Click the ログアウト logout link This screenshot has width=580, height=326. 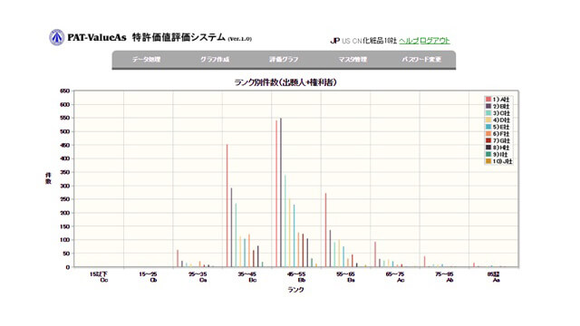pos(435,41)
